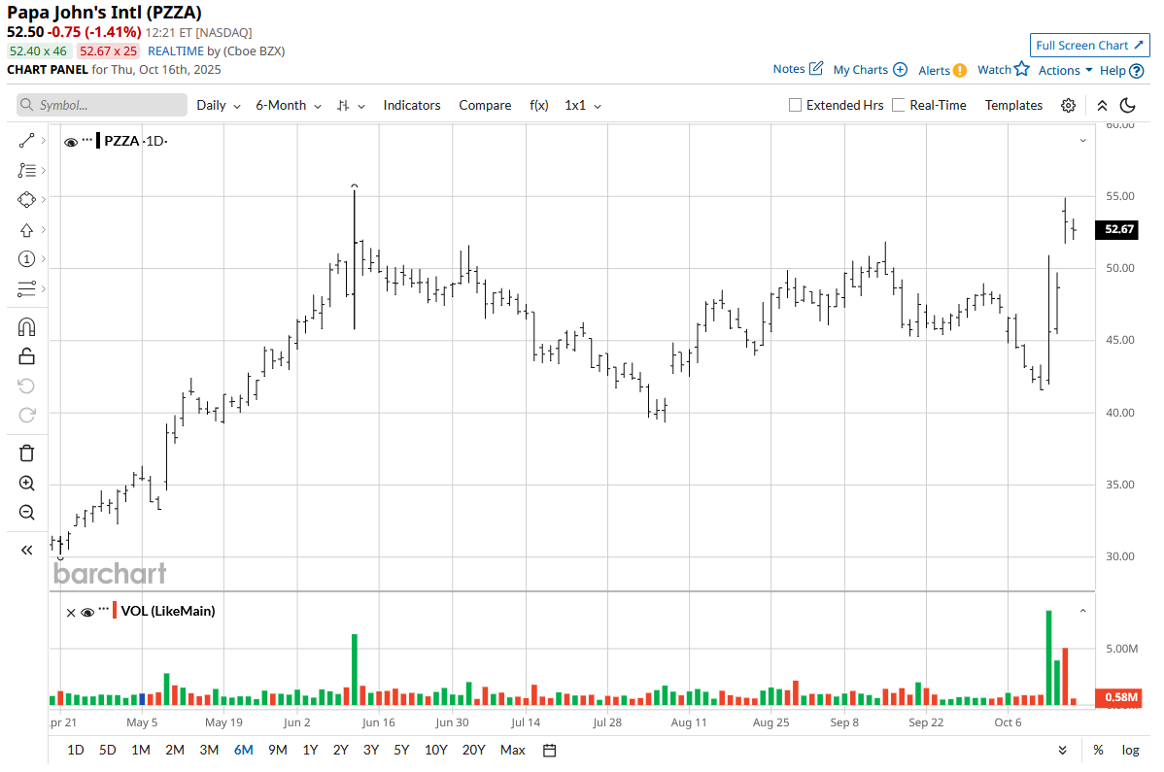Open the Full Screen Chart
Image resolution: width=1164 pixels, height=772 pixels.
(1089, 46)
